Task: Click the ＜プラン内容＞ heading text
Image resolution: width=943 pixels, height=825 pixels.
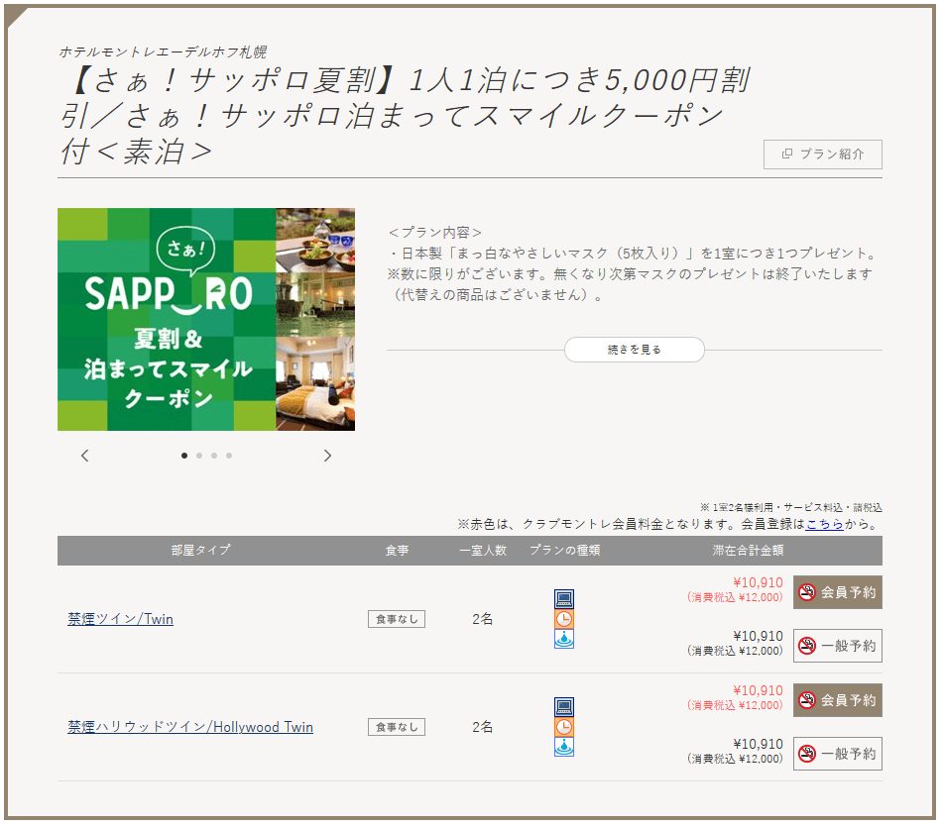Action: (x=435, y=233)
